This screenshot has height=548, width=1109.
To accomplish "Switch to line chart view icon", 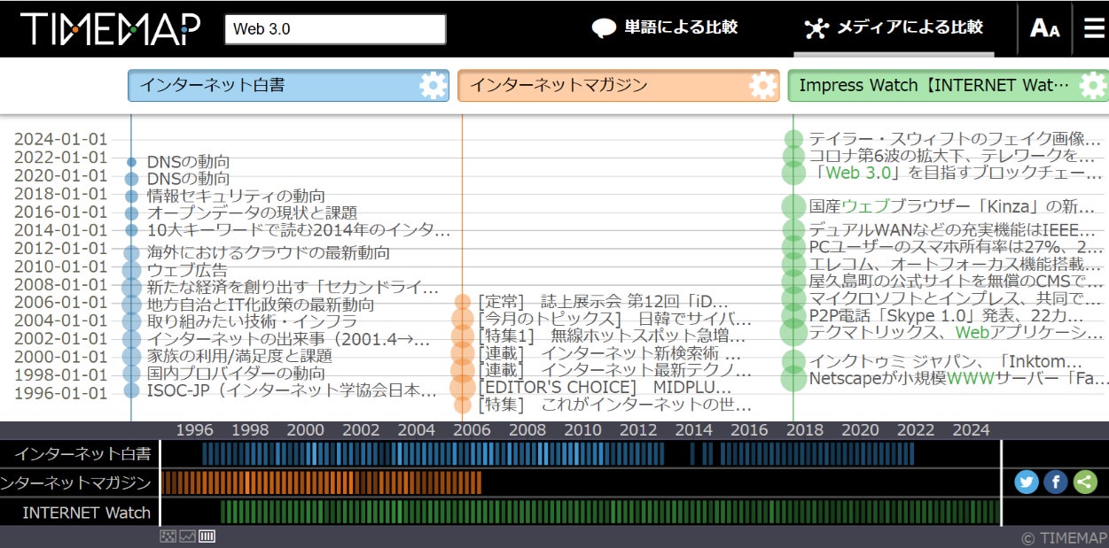I will [x=187, y=536].
